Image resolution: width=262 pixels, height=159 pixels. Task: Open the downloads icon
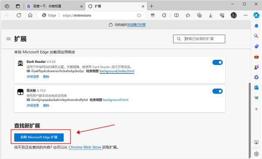(x=210, y=15)
